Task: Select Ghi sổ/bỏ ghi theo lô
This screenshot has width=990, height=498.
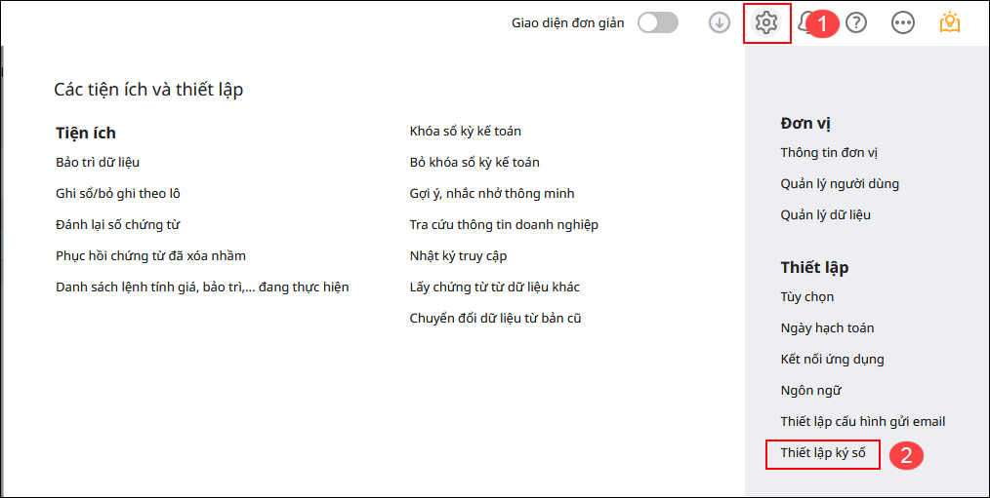Action: click(x=118, y=194)
